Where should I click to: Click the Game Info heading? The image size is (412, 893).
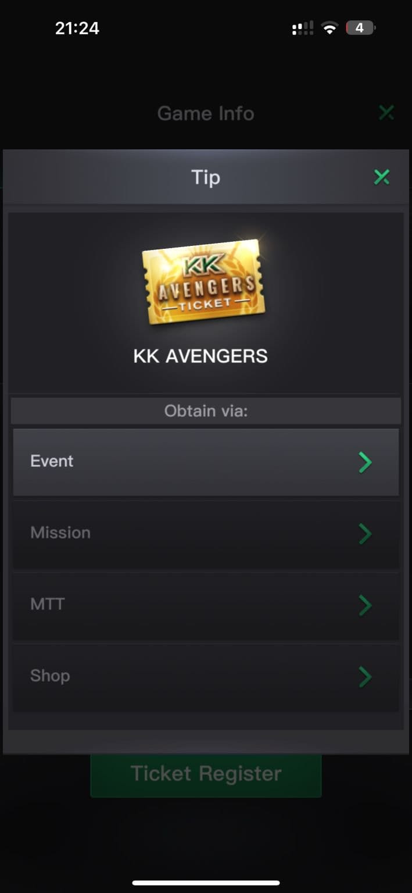(x=206, y=113)
